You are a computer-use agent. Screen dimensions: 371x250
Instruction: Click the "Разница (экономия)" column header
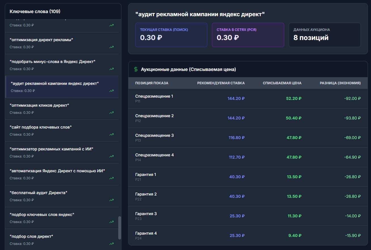tap(340, 83)
